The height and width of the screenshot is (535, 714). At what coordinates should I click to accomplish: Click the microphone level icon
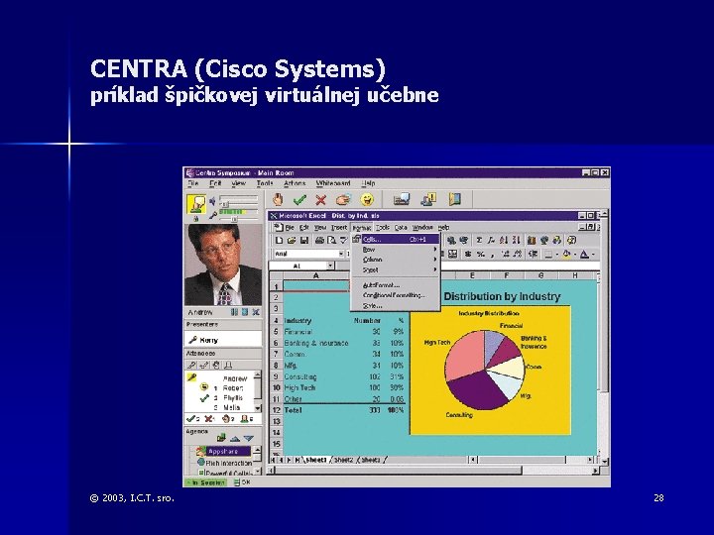tap(212, 216)
